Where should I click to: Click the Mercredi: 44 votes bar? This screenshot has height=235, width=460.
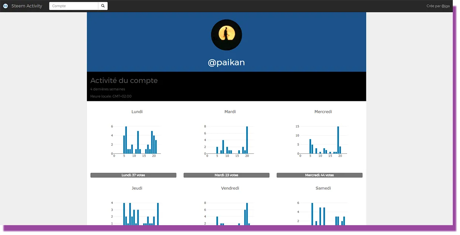[320, 175]
